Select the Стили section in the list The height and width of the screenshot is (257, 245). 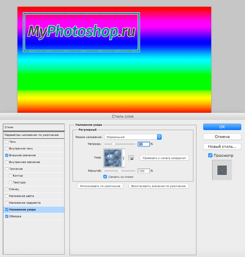[x=34, y=127]
